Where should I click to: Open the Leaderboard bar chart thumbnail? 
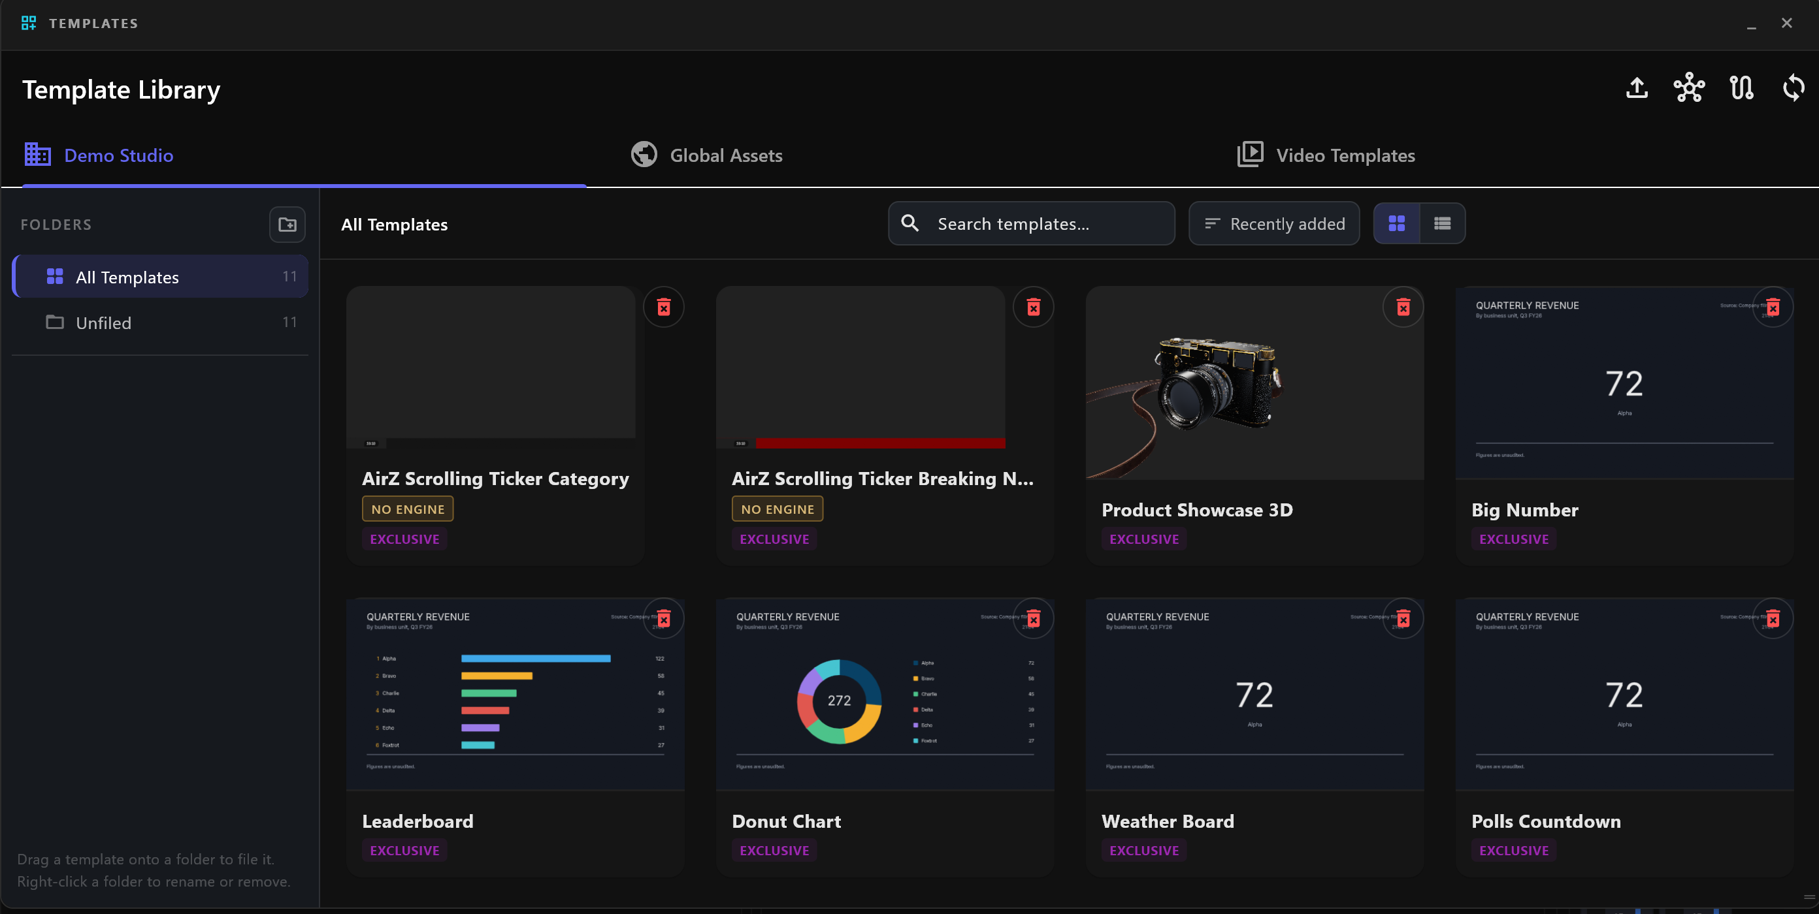pos(515,695)
